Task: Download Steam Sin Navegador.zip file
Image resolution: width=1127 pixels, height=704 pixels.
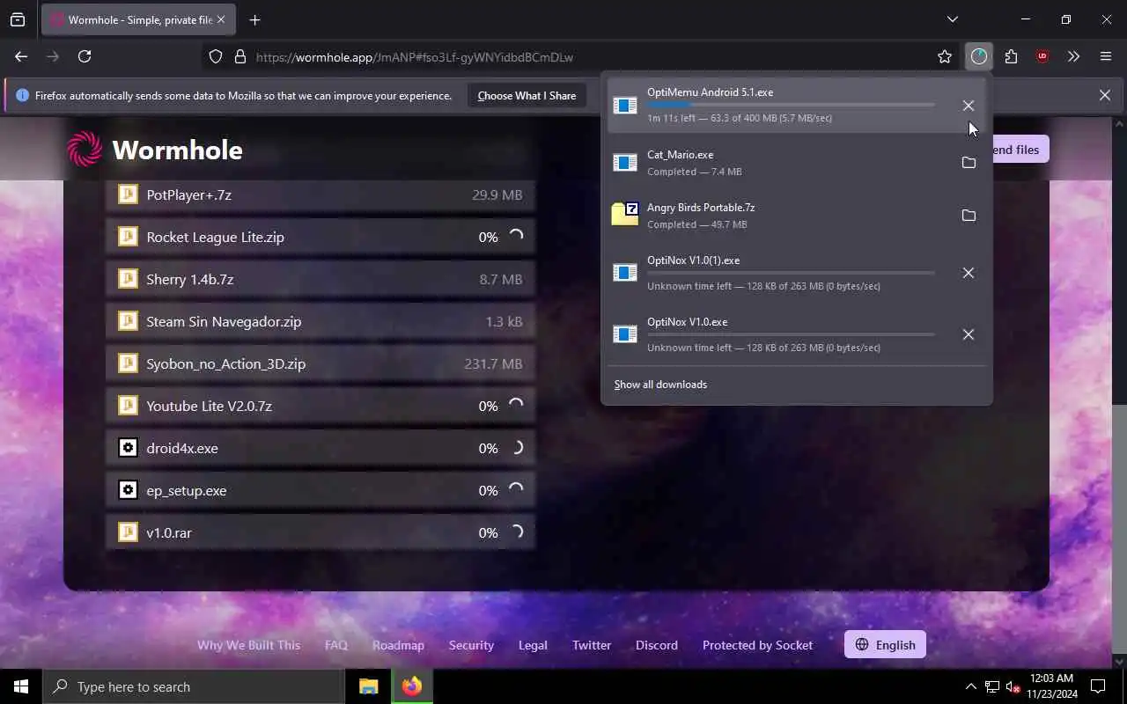Action: coord(320,321)
